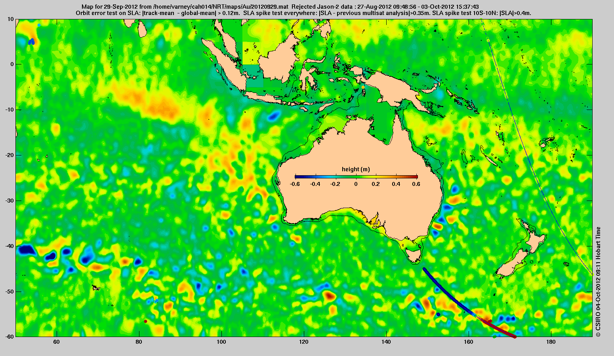Click the 'Orbit error test on SLA' subtitle line
The width and height of the screenshot is (614, 356).
tap(303, 13)
